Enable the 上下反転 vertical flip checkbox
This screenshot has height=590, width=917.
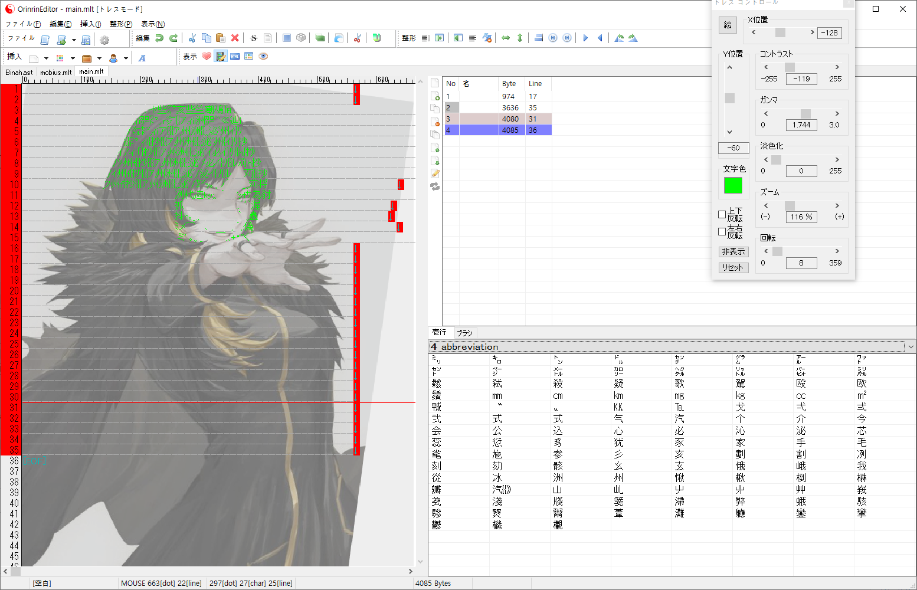(x=722, y=214)
